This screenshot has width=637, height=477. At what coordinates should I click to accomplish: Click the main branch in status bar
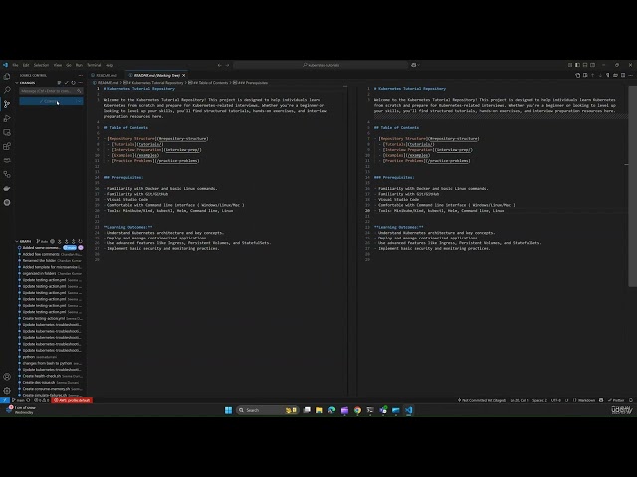coord(18,400)
